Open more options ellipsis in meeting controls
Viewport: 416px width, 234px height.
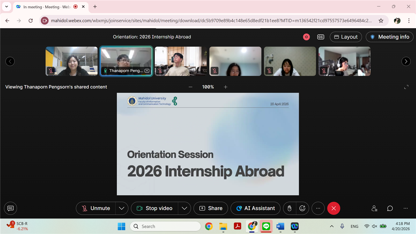(x=318, y=208)
